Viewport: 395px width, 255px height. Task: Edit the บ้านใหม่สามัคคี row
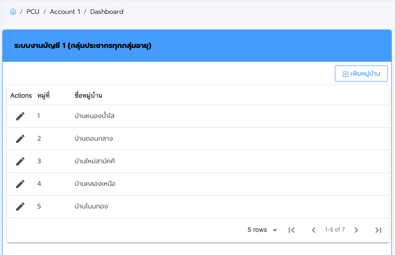click(x=20, y=161)
